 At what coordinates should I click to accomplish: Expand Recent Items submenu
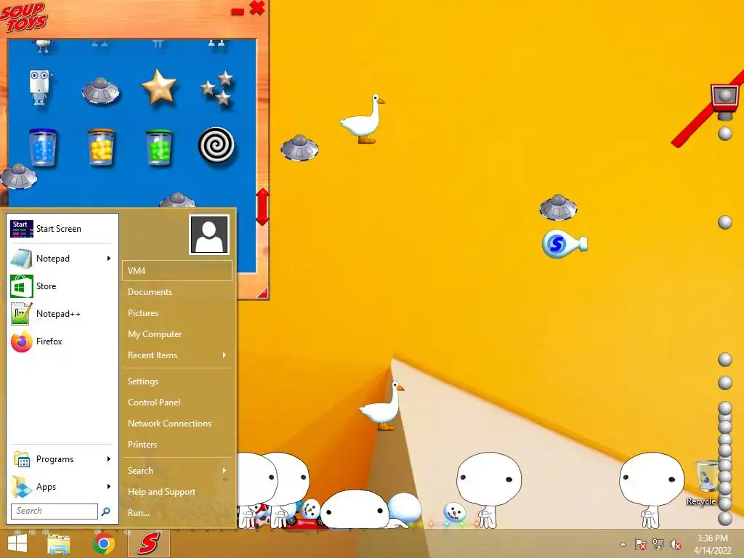[224, 355]
